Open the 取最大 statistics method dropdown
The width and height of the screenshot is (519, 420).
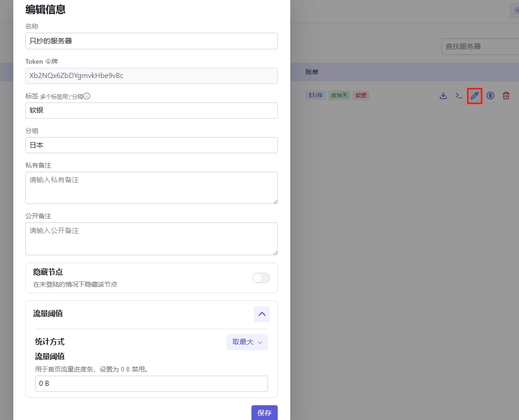pyautogui.click(x=247, y=342)
